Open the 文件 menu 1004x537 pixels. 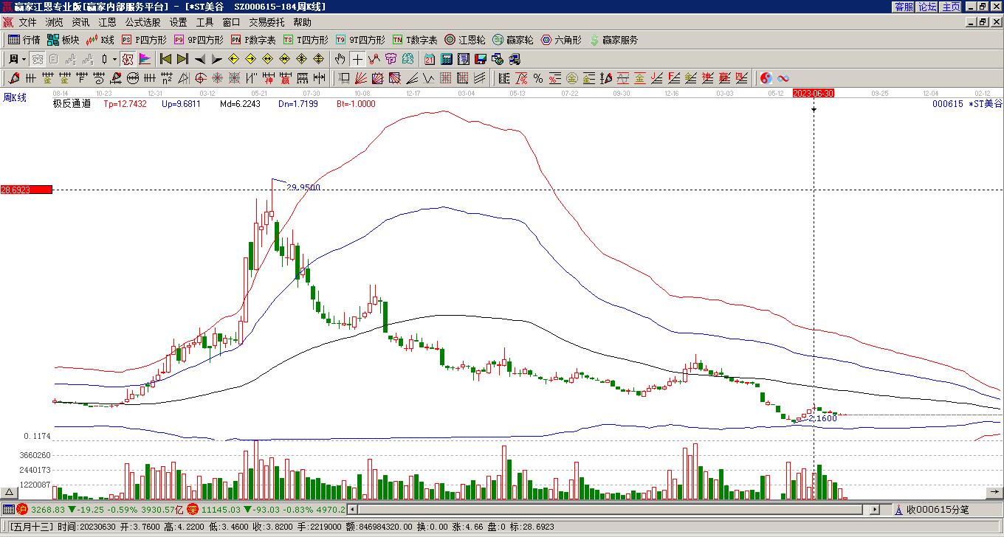(x=27, y=23)
